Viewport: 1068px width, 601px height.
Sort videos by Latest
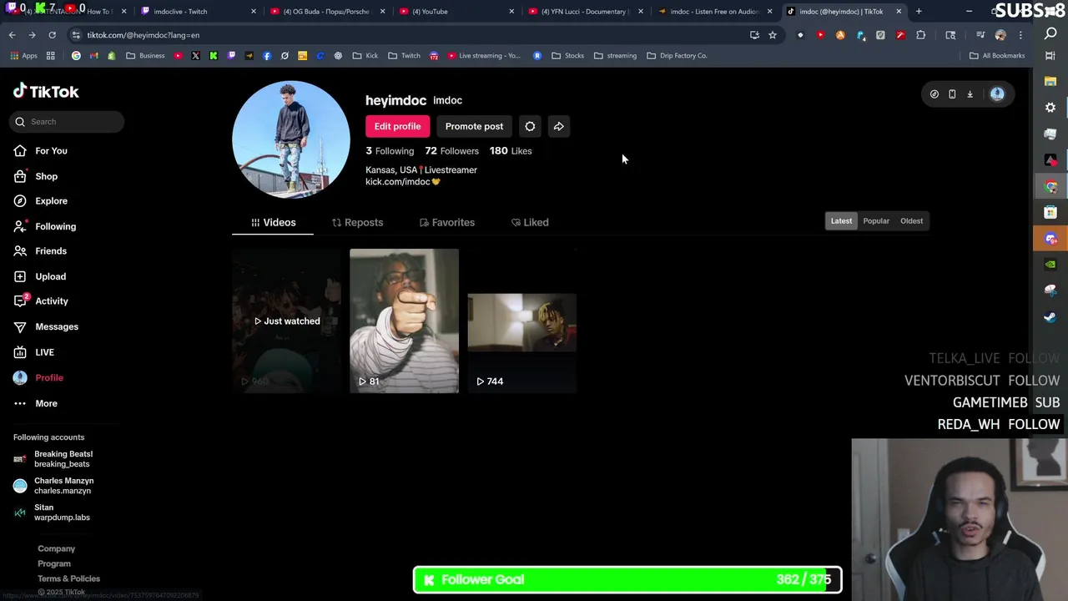(841, 221)
